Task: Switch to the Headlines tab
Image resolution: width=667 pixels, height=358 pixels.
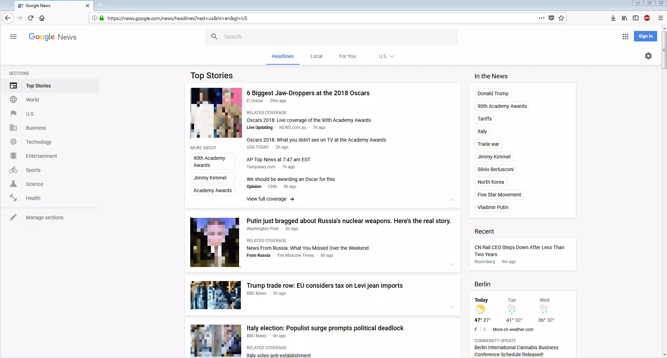Action: click(x=282, y=56)
